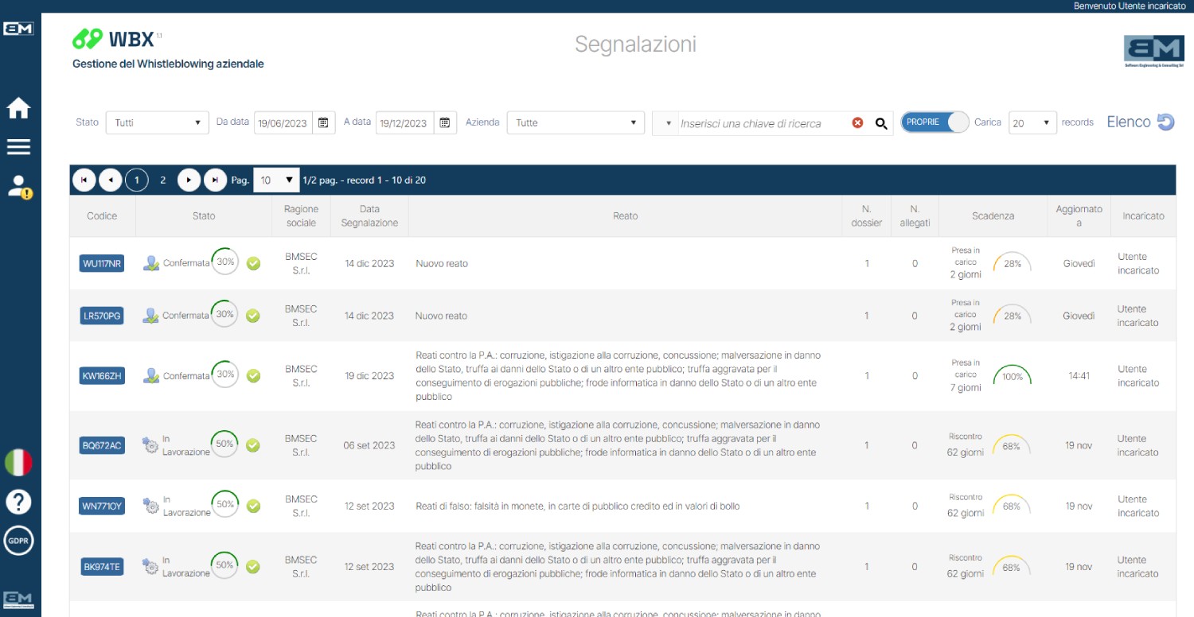1194x617 pixels.
Task: Click green check icon for KW166ZH
Action: (x=253, y=375)
